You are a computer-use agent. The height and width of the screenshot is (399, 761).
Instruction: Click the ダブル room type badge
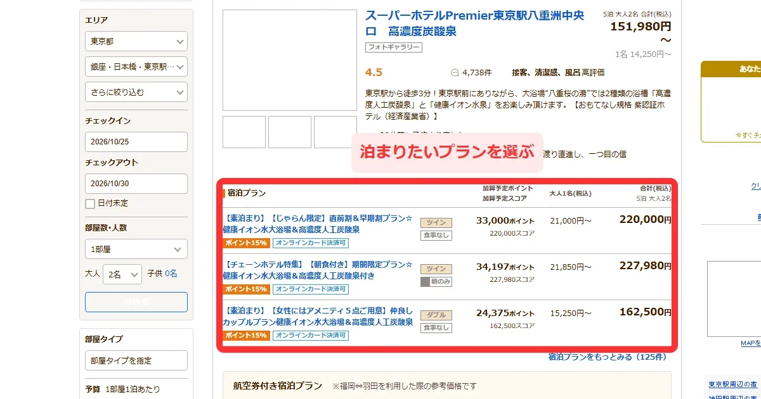436,315
